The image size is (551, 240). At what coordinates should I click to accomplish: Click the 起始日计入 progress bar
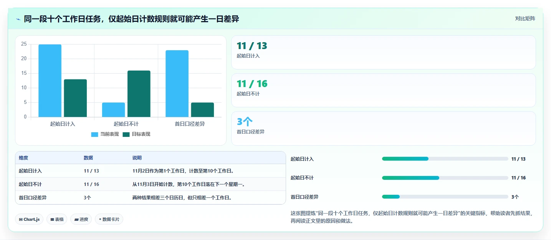point(445,159)
